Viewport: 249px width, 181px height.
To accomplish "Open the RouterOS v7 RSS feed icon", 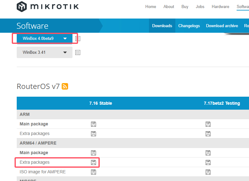I will [x=65, y=86].
